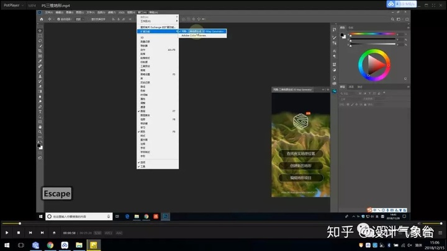Toggle the checked 选项 menu item
447x251 pixels.
click(158, 162)
